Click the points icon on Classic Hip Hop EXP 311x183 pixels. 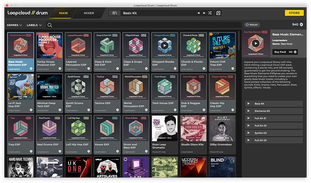click(232, 110)
